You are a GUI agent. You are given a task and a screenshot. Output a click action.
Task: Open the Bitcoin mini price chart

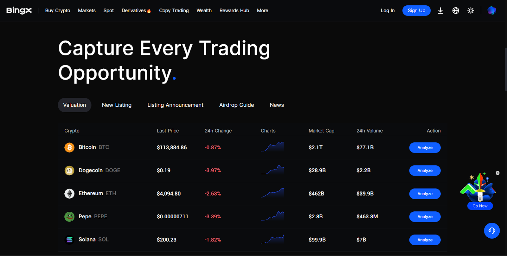(x=272, y=147)
